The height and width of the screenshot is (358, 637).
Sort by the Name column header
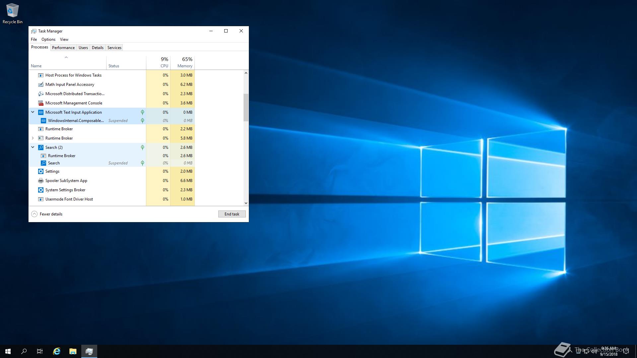[68, 63]
